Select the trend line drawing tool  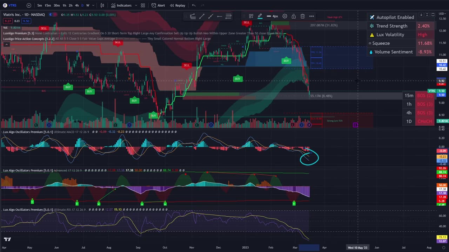tap(202, 16)
